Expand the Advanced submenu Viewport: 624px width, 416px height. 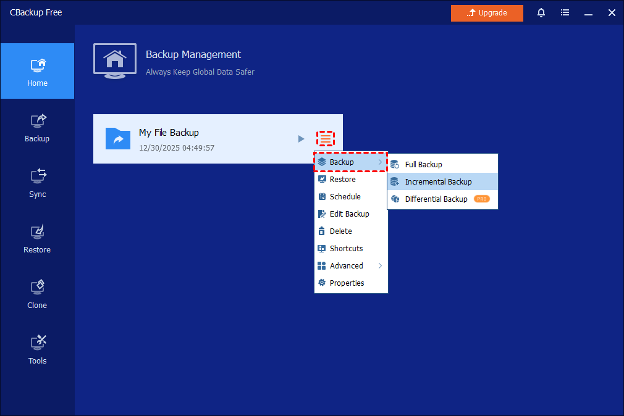[x=350, y=265]
